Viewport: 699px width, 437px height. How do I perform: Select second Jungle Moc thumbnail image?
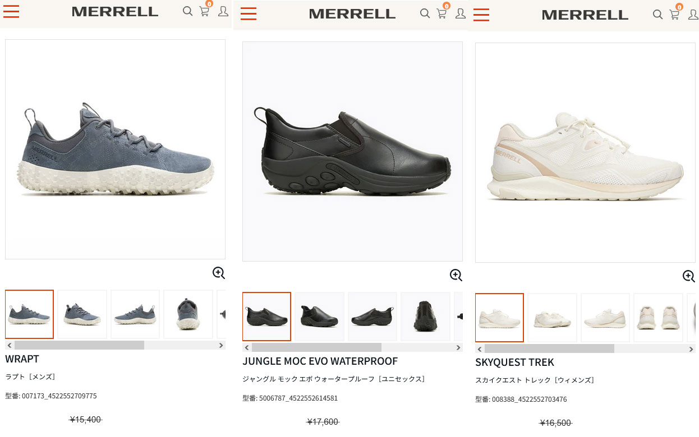click(x=320, y=317)
